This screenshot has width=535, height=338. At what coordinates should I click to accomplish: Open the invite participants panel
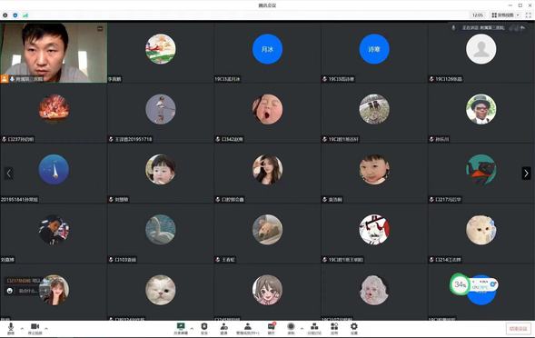pos(223,328)
